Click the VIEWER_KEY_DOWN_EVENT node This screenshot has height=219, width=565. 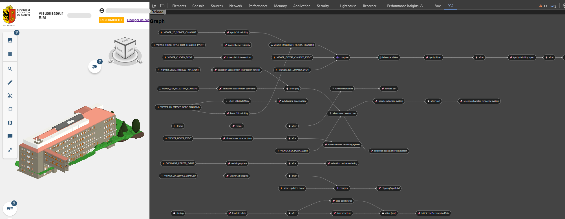(x=292, y=151)
